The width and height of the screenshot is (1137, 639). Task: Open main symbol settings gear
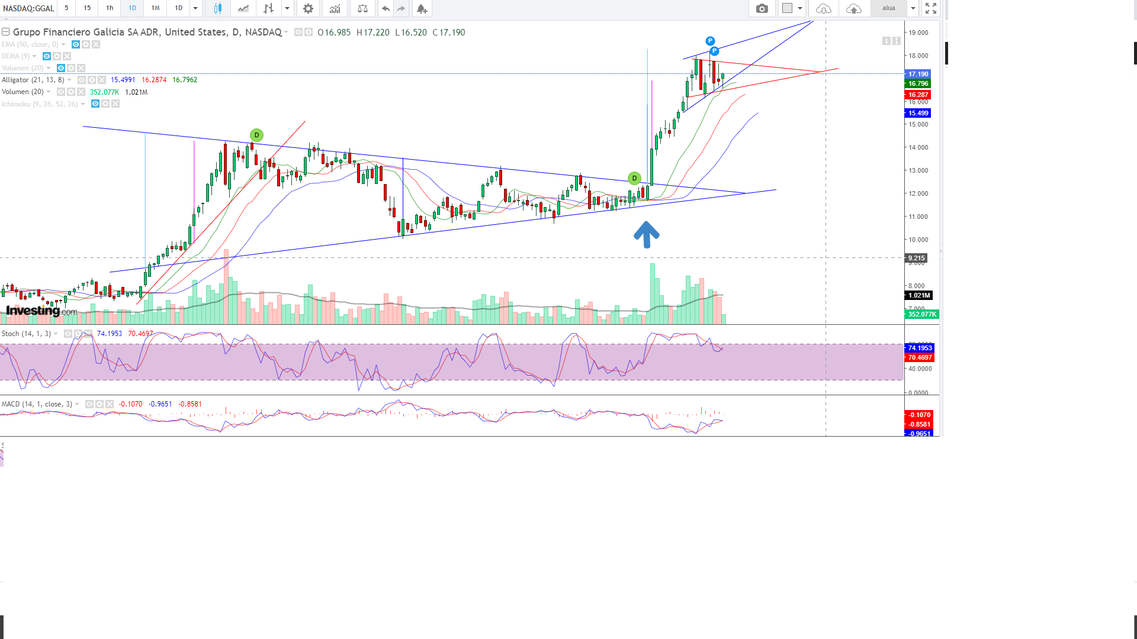pos(309,32)
